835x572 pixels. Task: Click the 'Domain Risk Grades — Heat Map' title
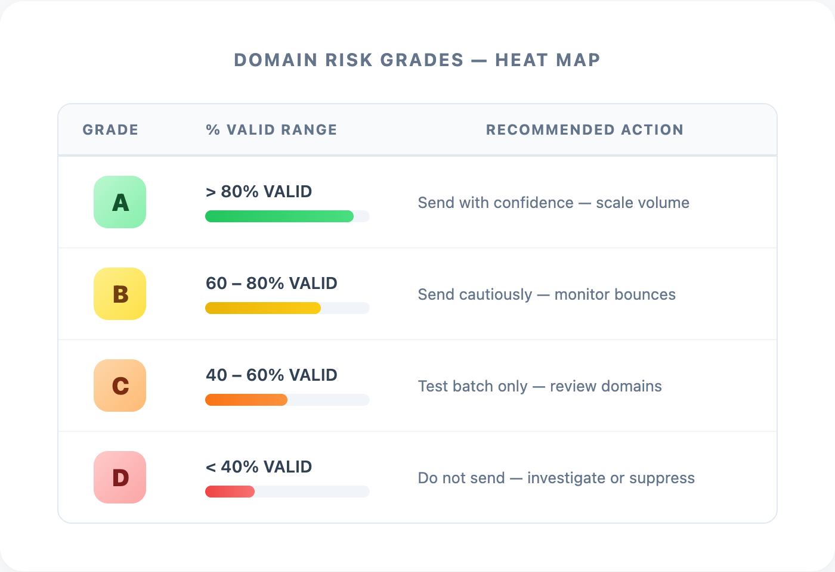click(x=417, y=60)
